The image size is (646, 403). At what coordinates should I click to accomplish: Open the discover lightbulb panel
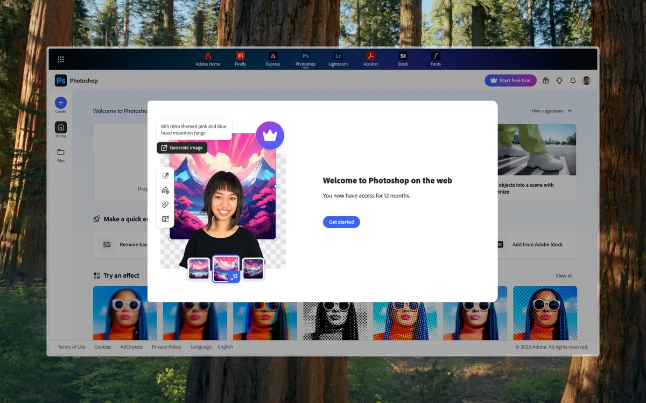point(559,80)
